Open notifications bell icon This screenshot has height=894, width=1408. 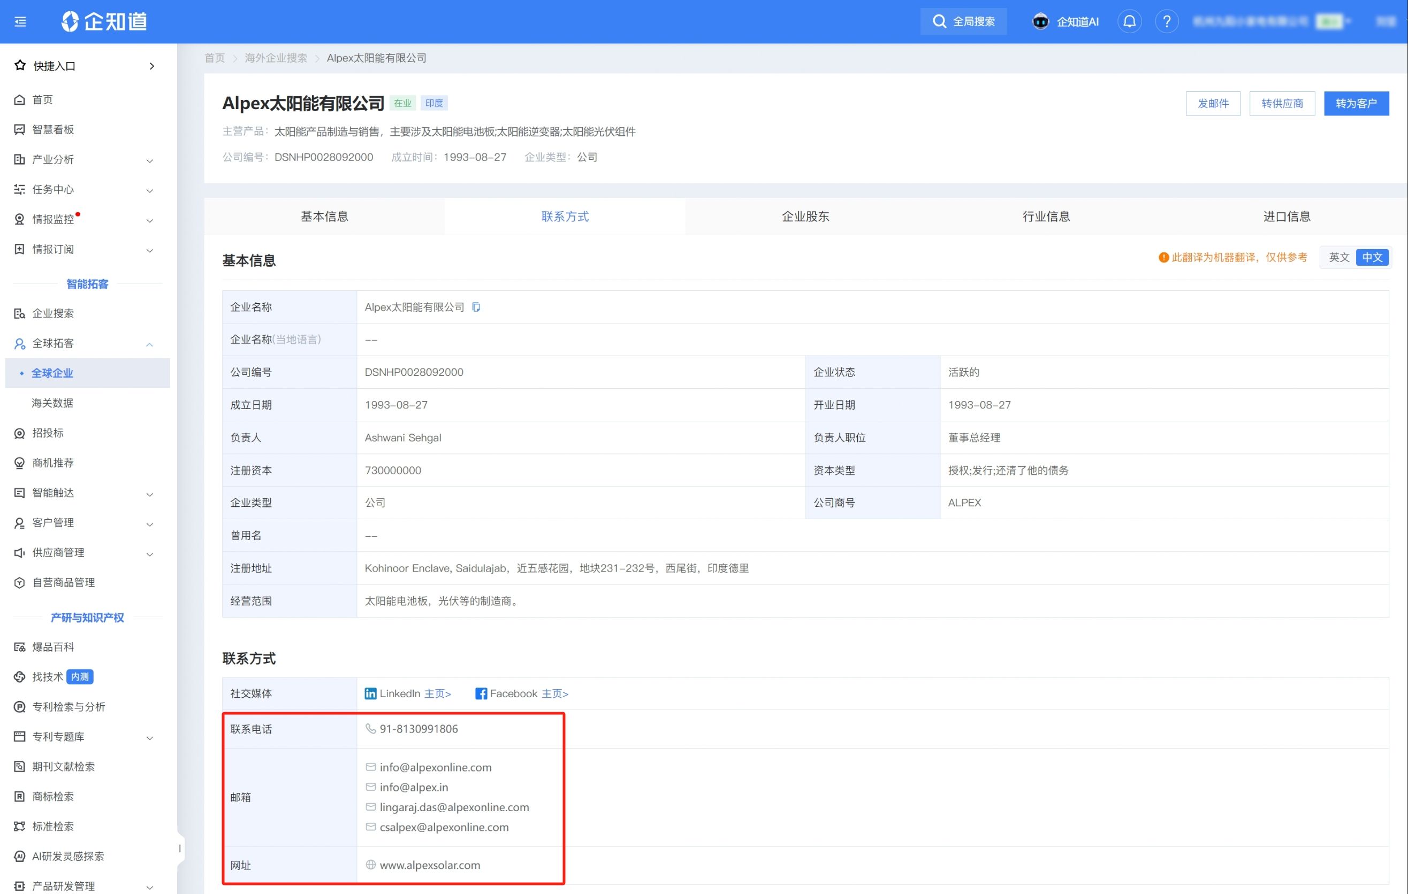[x=1129, y=21]
